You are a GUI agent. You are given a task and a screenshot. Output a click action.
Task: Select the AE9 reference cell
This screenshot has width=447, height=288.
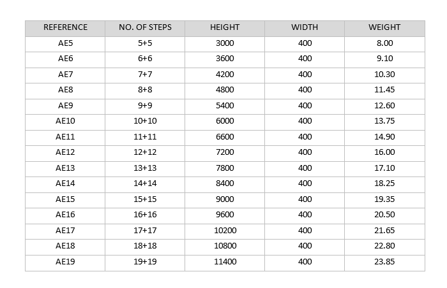[65, 106]
